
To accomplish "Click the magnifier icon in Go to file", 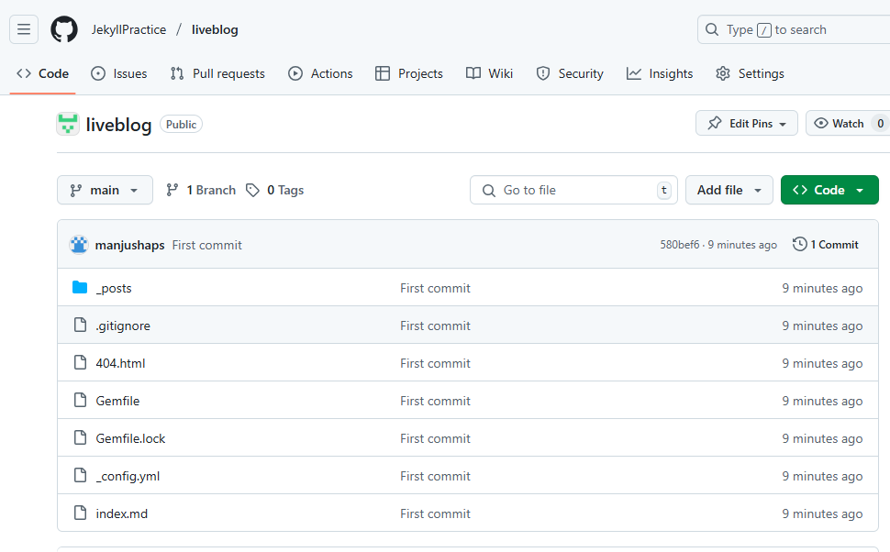I will (x=489, y=191).
